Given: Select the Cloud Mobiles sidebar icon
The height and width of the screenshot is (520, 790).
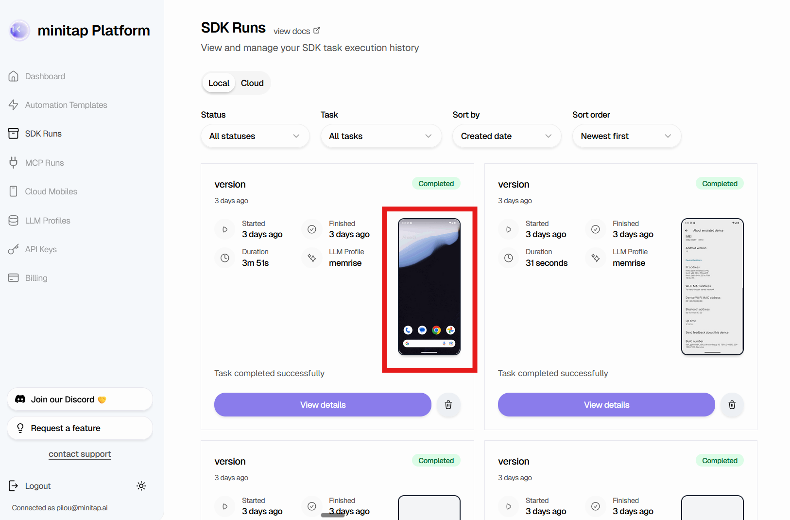Looking at the screenshot, I should (13, 191).
